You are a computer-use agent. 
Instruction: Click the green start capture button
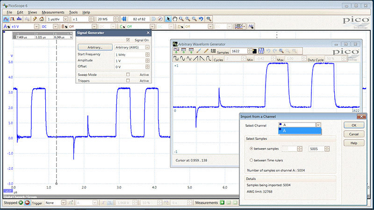point(21,203)
